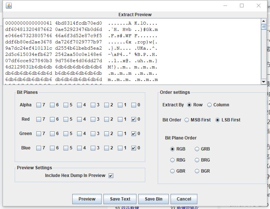This screenshot has width=270, height=209.
Task: Select BGR bit plane order
Action: (x=197, y=171)
